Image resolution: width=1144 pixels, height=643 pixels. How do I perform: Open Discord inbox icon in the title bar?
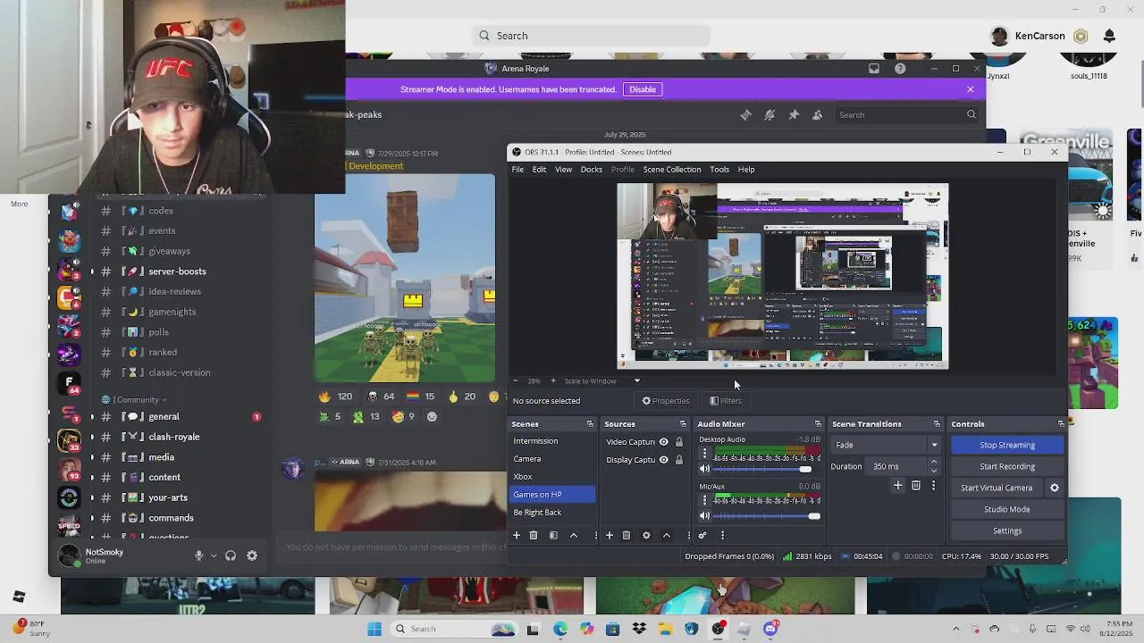click(874, 69)
